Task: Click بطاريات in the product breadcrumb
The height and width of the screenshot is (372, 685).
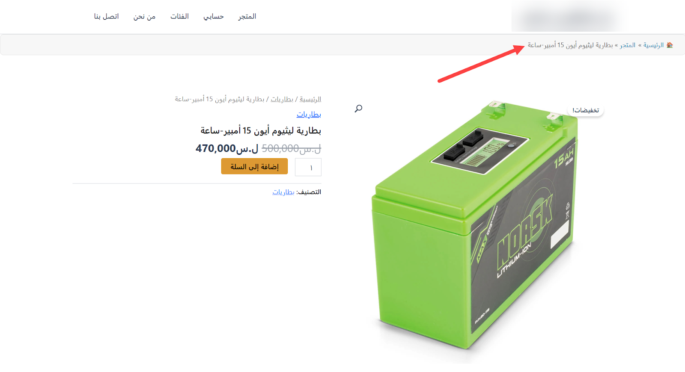Action: pos(282,99)
